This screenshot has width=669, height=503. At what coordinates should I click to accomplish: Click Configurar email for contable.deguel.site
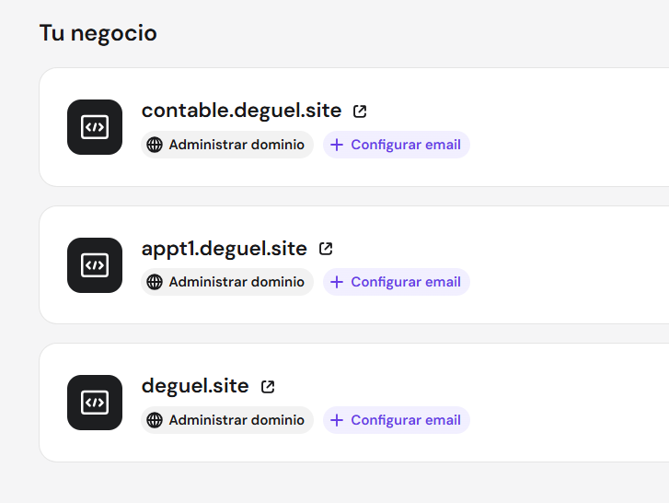click(x=405, y=145)
